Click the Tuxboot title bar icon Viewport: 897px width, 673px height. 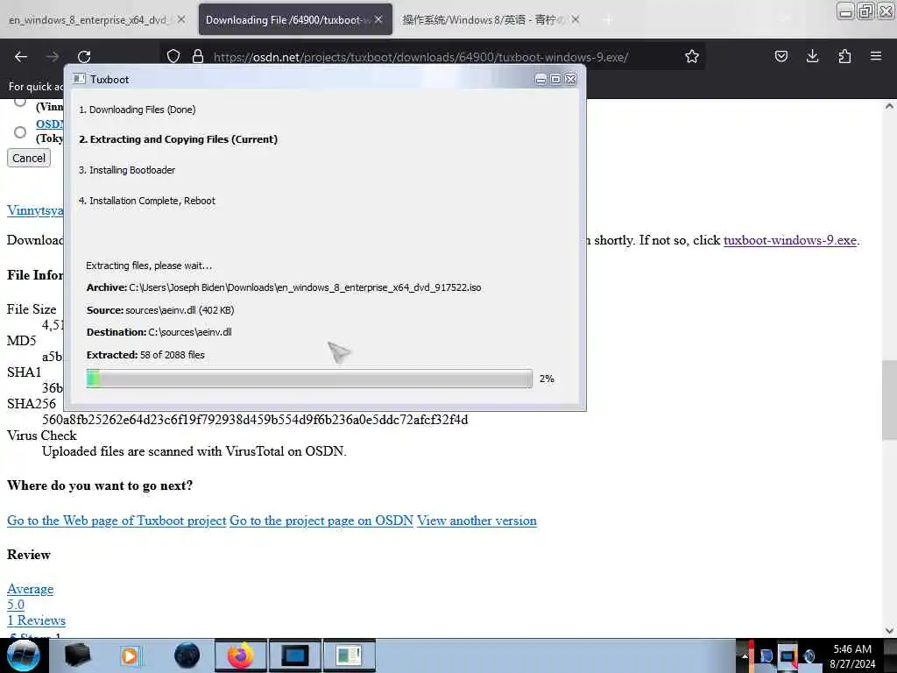80,79
